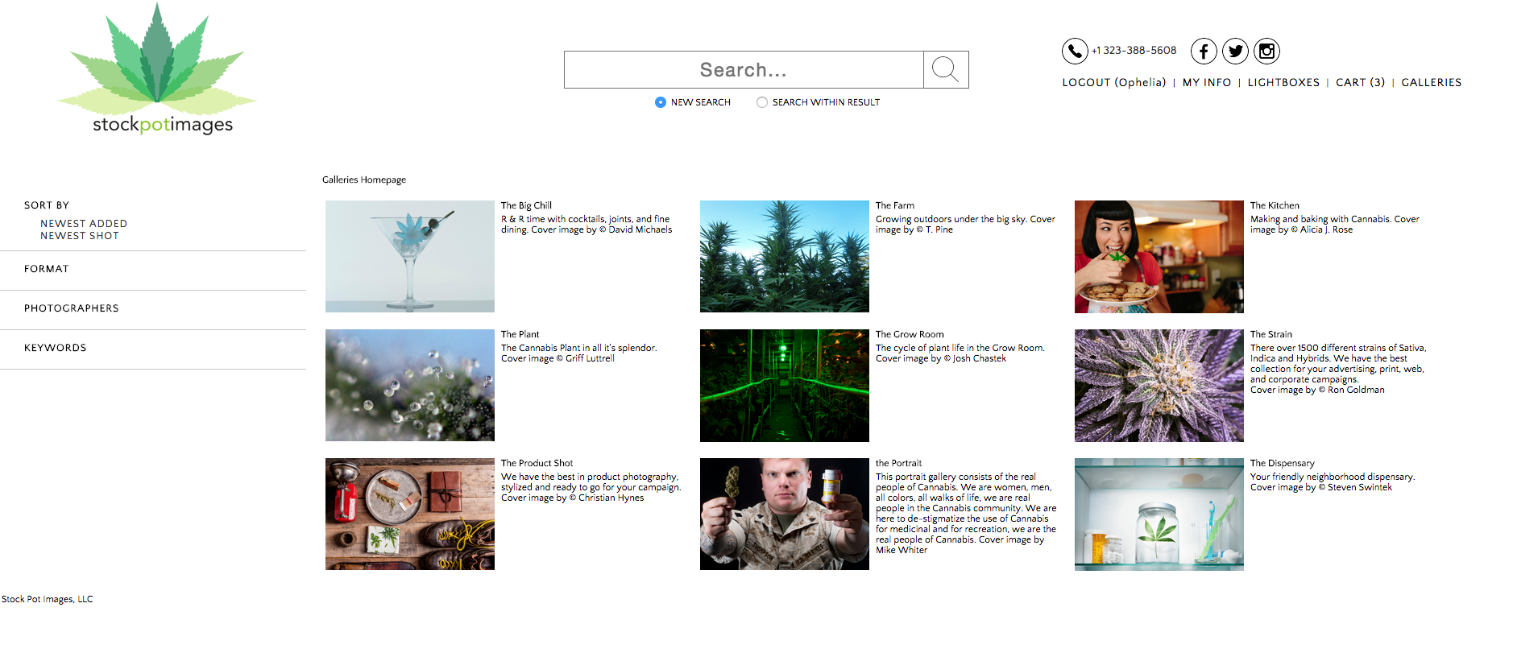Go to the Galleries menu item
Screen dimensions: 1513x657
[x=1432, y=82]
